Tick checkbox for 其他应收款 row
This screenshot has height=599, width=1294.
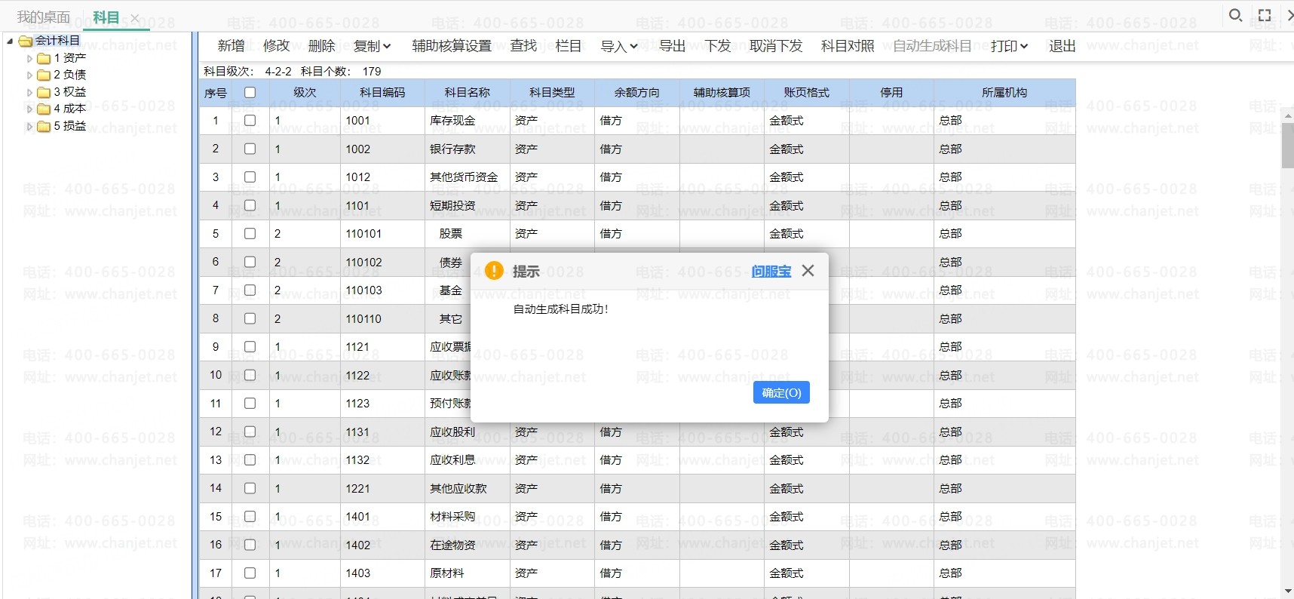(250, 488)
